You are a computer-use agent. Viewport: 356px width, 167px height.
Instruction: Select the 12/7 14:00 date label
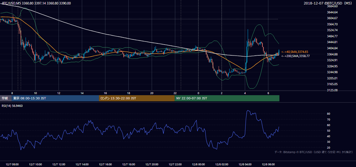point(82,164)
